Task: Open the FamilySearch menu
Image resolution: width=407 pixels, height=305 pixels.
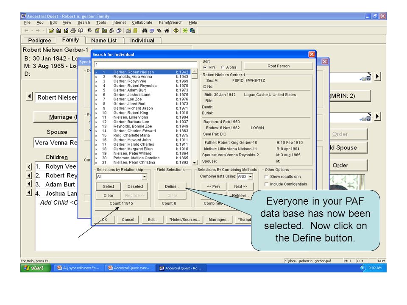Action: click(170, 22)
